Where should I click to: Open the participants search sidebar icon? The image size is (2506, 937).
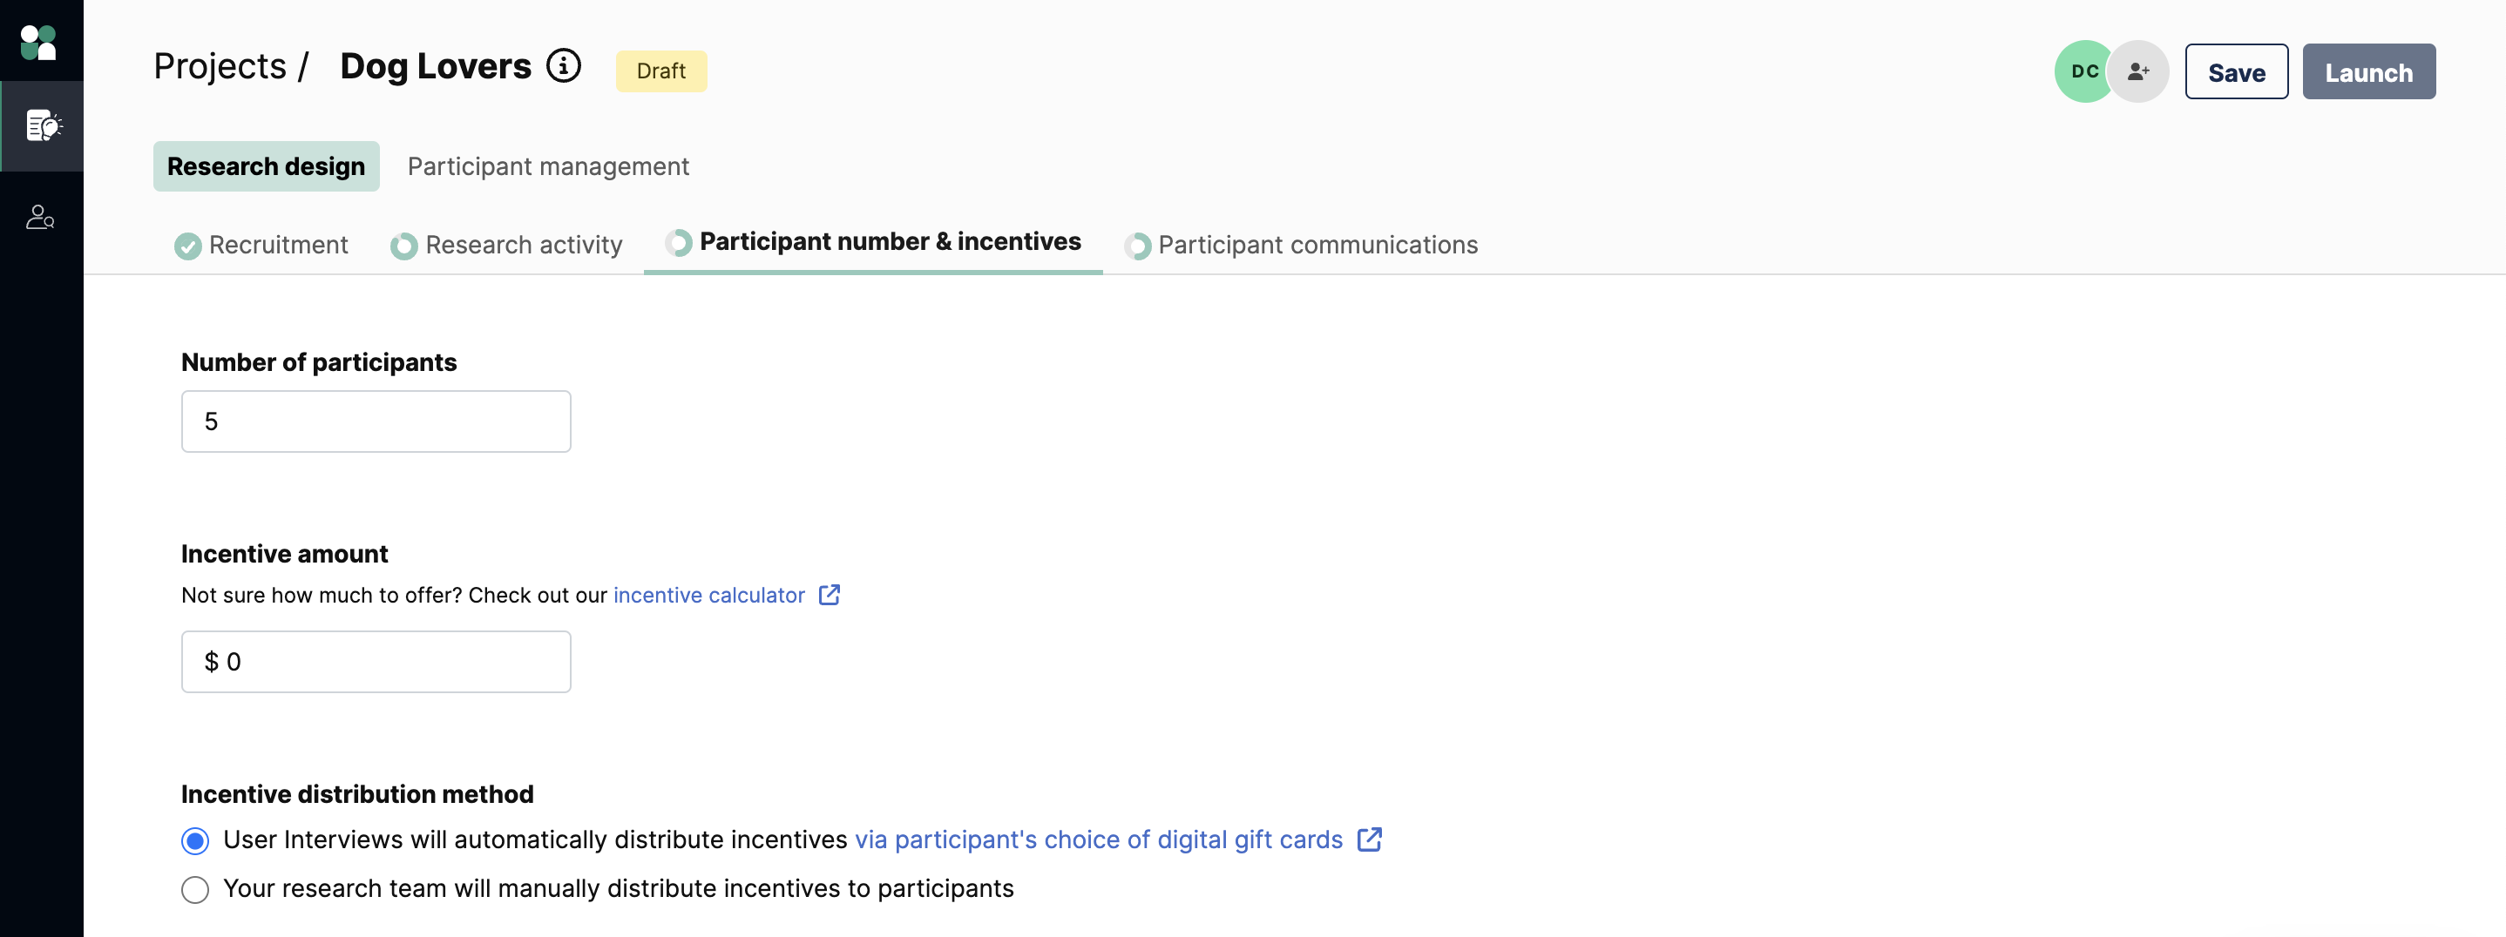(x=40, y=216)
